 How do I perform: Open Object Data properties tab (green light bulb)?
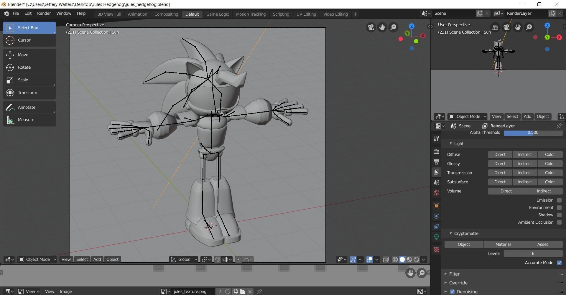[x=437, y=237]
